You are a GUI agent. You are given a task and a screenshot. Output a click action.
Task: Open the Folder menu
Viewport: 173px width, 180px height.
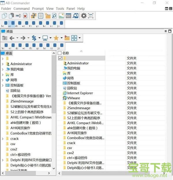tap(6, 9)
